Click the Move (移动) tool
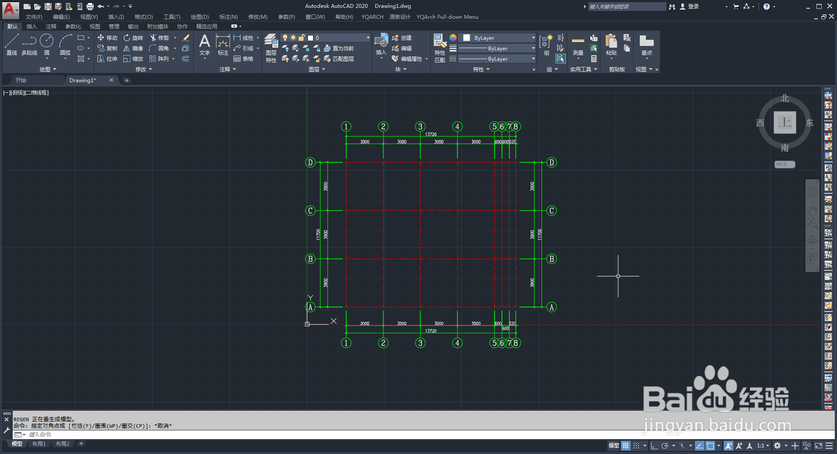The height and width of the screenshot is (454, 837). click(x=108, y=38)
